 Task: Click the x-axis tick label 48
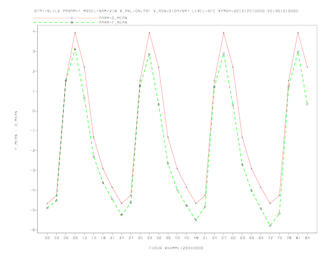(196, 238)
